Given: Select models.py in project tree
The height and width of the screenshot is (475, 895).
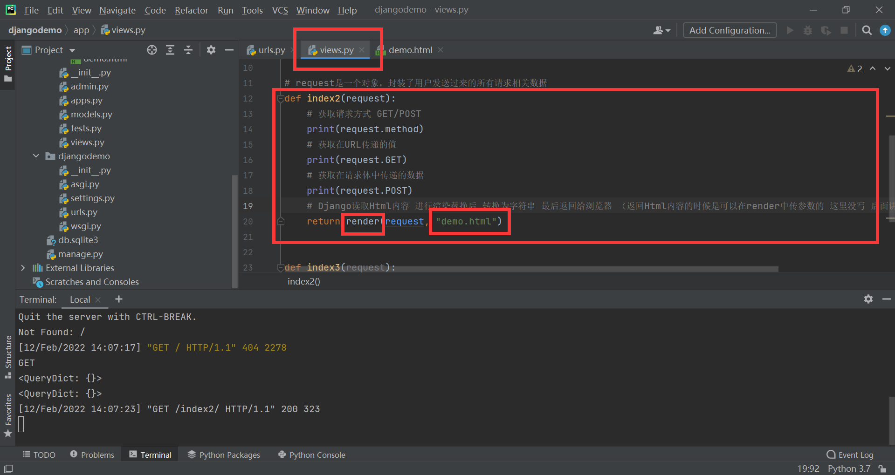Looking at the screenshot, I should (91, 114).
